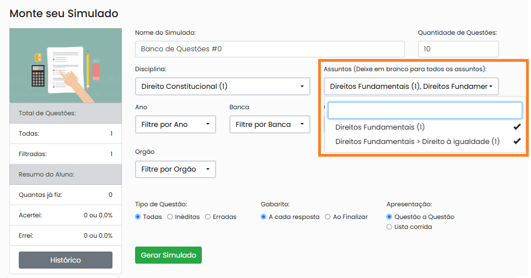Choose Lista corrida presentation option
The image size is (531, 278).
coord(389,227)
